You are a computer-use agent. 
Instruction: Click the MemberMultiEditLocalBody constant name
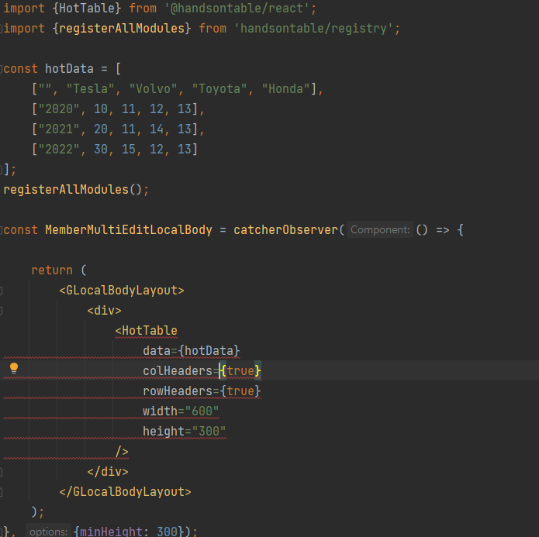click(129, 230)
